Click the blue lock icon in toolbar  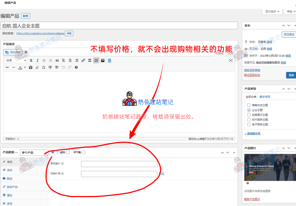(110, 60)
